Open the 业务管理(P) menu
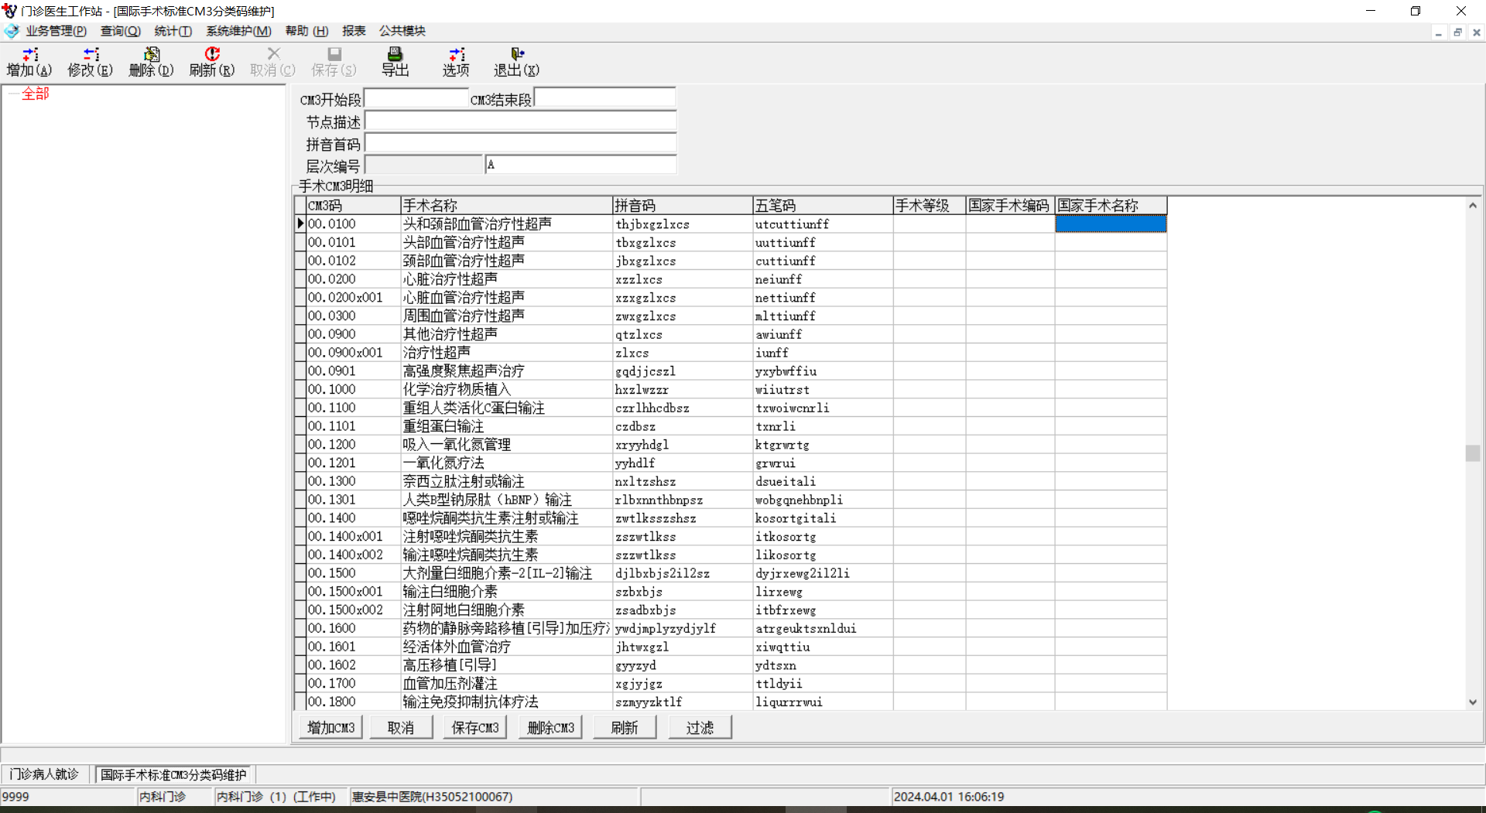This screenshot has height=813, width=1486. tap(56, 31)
